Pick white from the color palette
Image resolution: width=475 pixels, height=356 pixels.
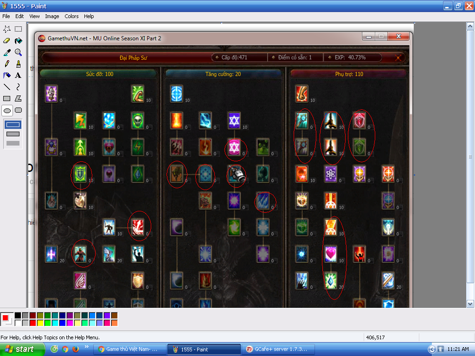coord(18,323)
